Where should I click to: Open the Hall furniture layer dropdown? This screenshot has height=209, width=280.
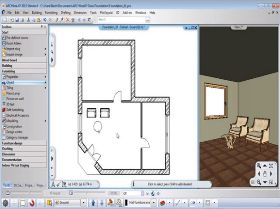[x=154, y=203]
